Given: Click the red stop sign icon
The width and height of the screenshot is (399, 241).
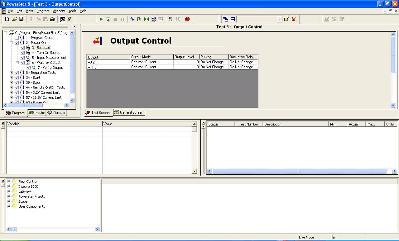Looking at the screenshot, I should [x=187, y=19].
